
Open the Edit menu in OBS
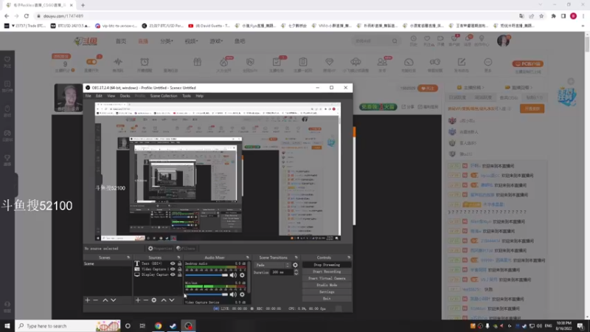[x=99, y=96]
